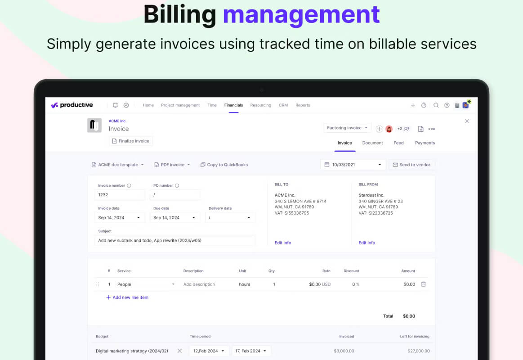The image size is (523, 360).
Task: Open the CRM menu
Action: pyautogui.click(x=283, y=105)
